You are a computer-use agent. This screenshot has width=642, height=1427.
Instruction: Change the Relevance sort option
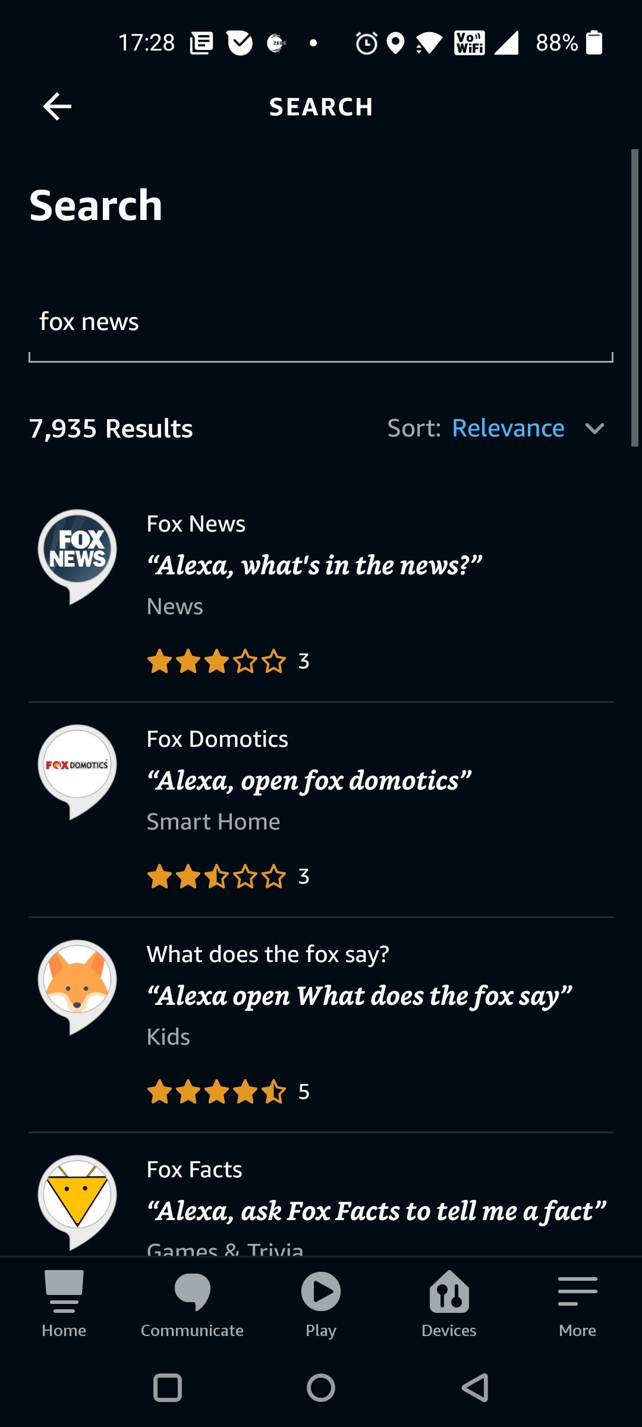508,429
